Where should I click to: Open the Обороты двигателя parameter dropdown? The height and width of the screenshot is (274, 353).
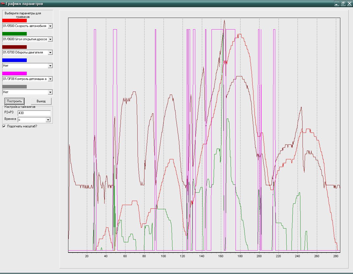click(50, 53)
